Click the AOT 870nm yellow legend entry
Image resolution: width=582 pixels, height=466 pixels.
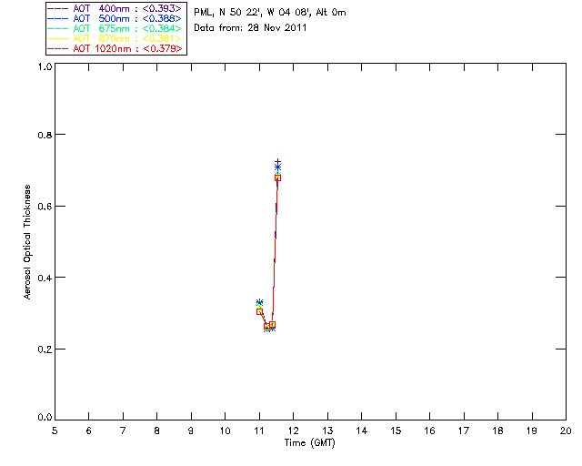(x=115, y=38)
